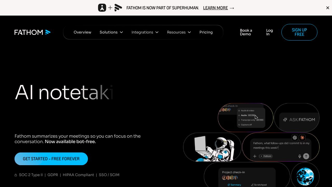Click the Log In link
The image size is (332, 187).
point(269,32)
